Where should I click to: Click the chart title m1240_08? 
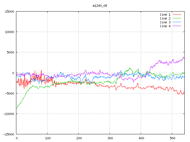coord(100,6)
